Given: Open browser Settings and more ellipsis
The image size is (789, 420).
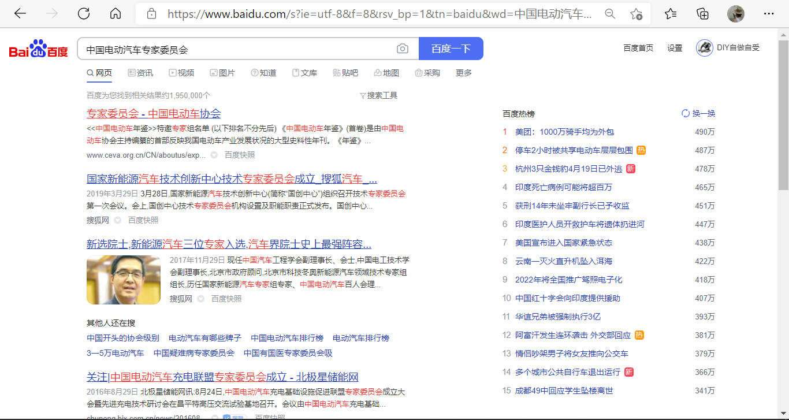Looking at the screenshot, I should point(769,14).
